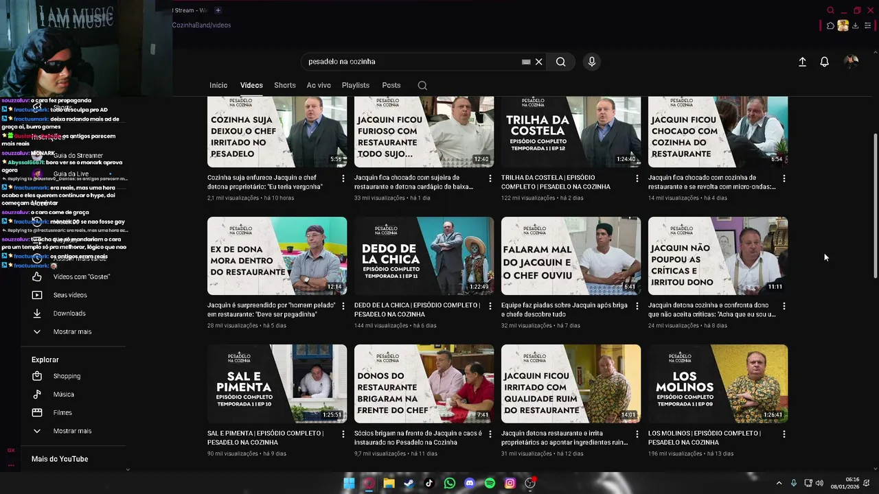Open Instagram from the taskbar
The width and height of the screenshot is (879, 494).
pos(510,483)
